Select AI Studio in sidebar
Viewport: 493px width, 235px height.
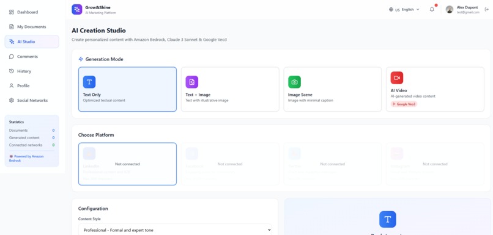pos(31,42)
